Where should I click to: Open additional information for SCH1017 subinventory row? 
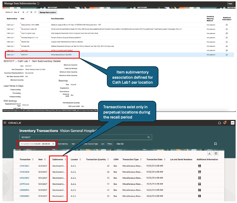pos(227,55)
